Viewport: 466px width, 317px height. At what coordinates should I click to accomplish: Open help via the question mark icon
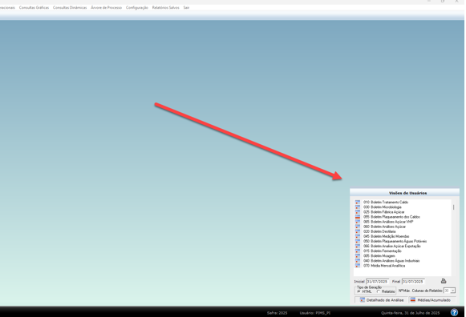[454, 312]
